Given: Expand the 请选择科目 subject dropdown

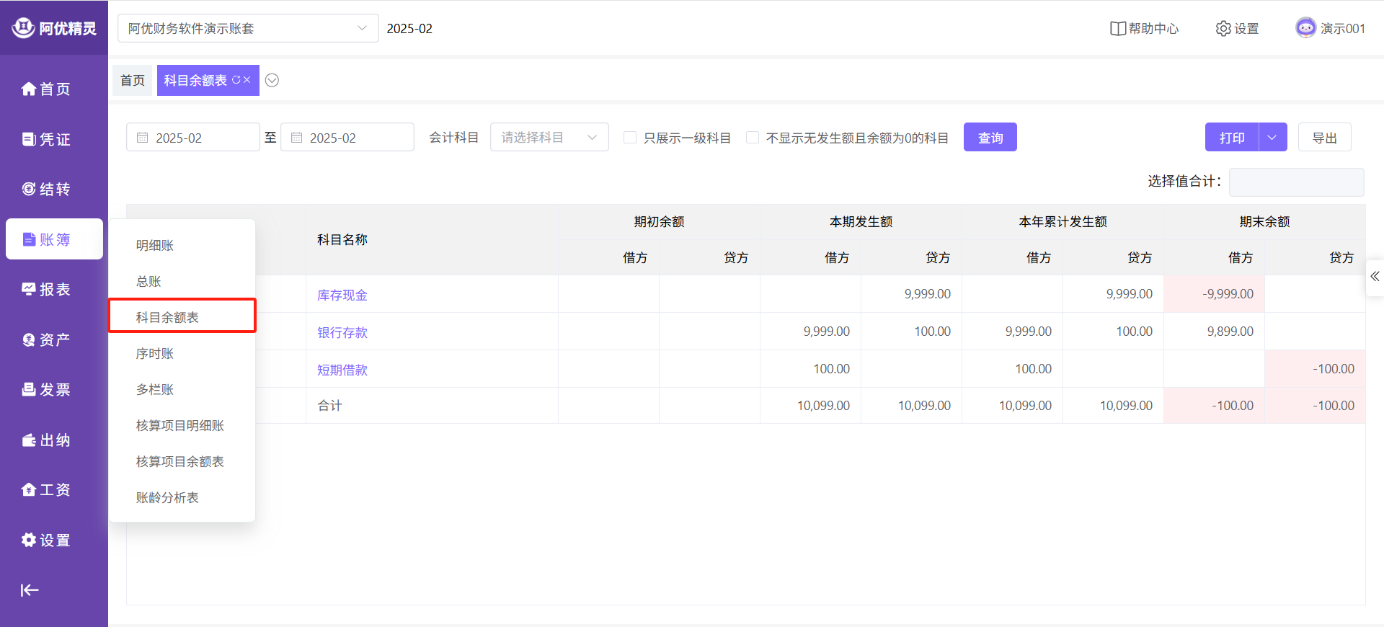Looking at the screenshot, I should [549, 137].
